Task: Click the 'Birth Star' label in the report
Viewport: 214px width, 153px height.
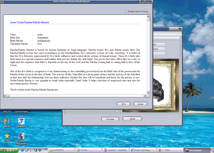Action: [15, 38]
